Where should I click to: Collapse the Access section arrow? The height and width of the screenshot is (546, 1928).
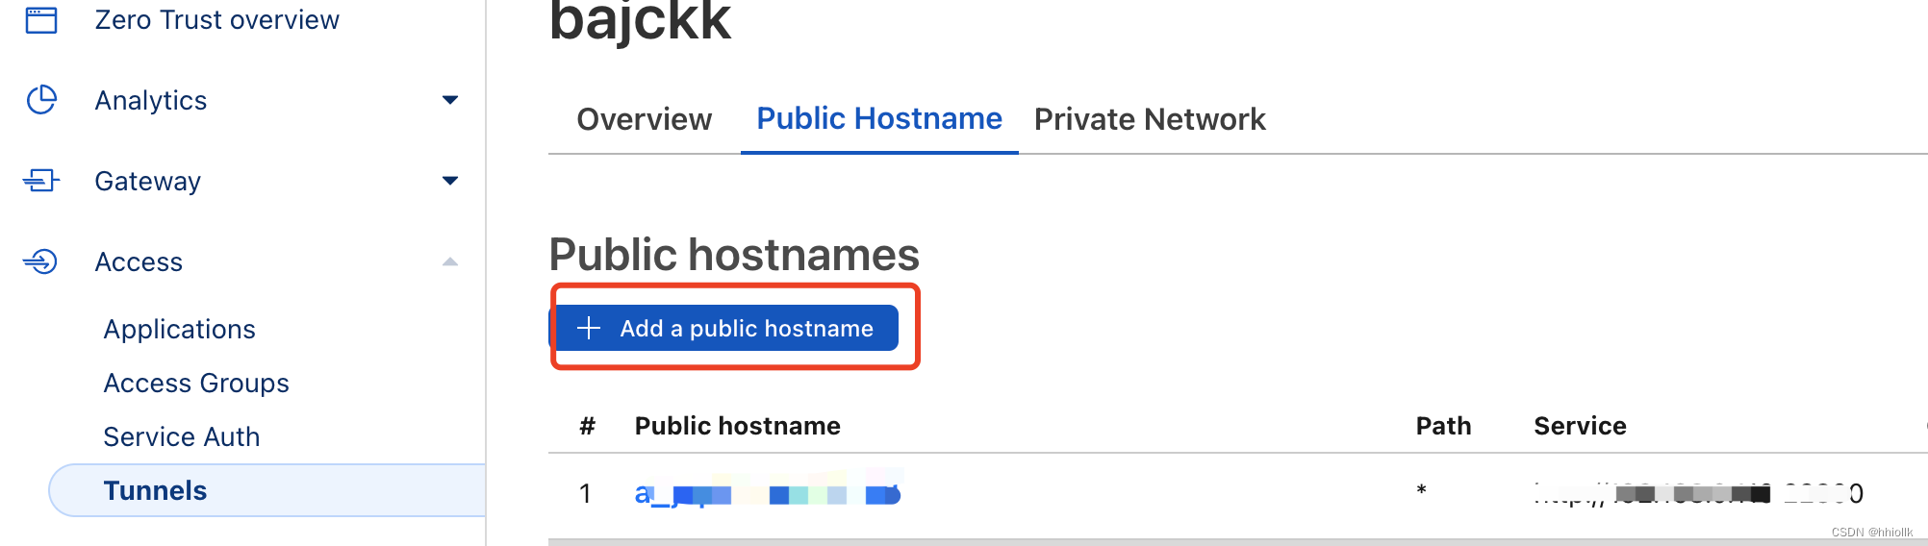[x=449, y=261]
